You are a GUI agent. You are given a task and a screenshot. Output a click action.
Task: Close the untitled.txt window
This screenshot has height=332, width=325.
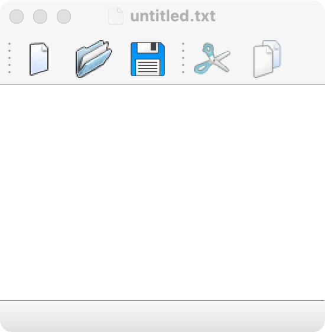point(17,17)
